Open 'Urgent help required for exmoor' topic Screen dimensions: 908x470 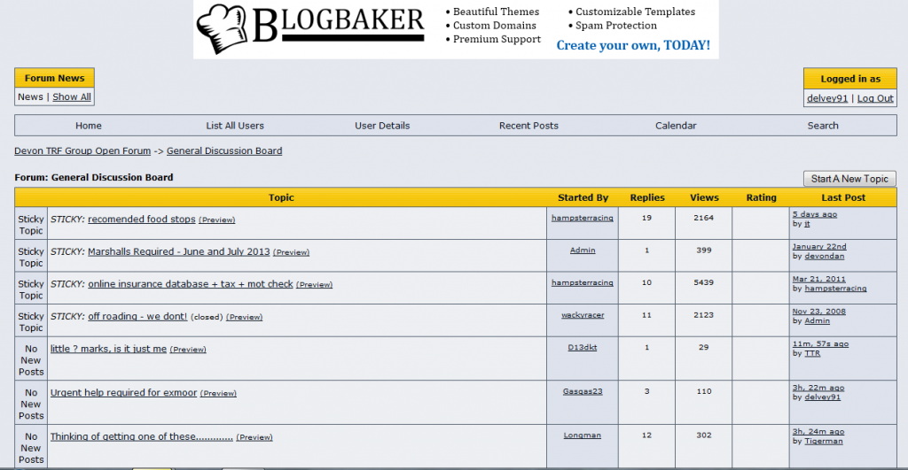point(123,393)
